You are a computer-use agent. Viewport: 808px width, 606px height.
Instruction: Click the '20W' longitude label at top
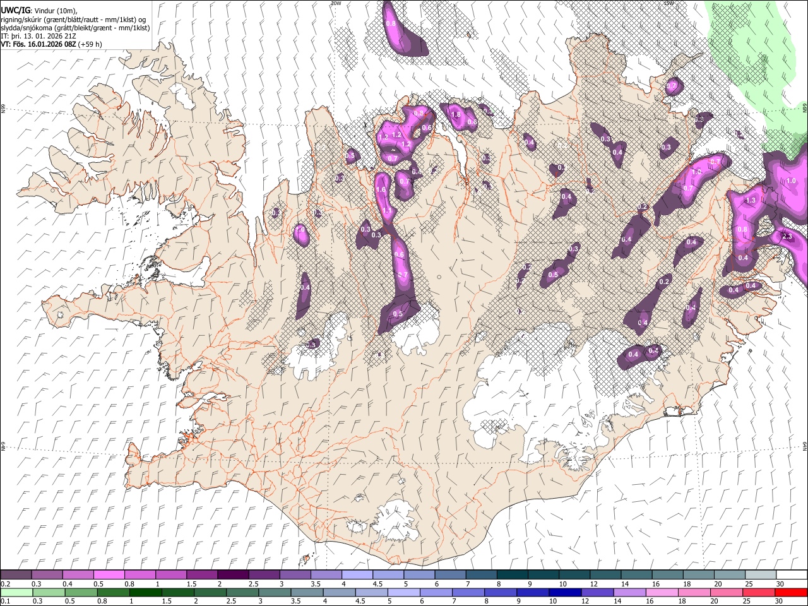[336, 3]
